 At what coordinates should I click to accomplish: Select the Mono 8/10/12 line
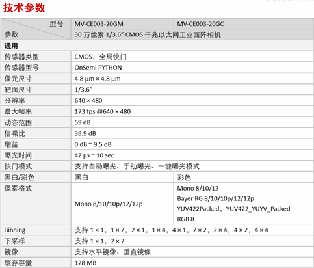(x=198, y=188)
